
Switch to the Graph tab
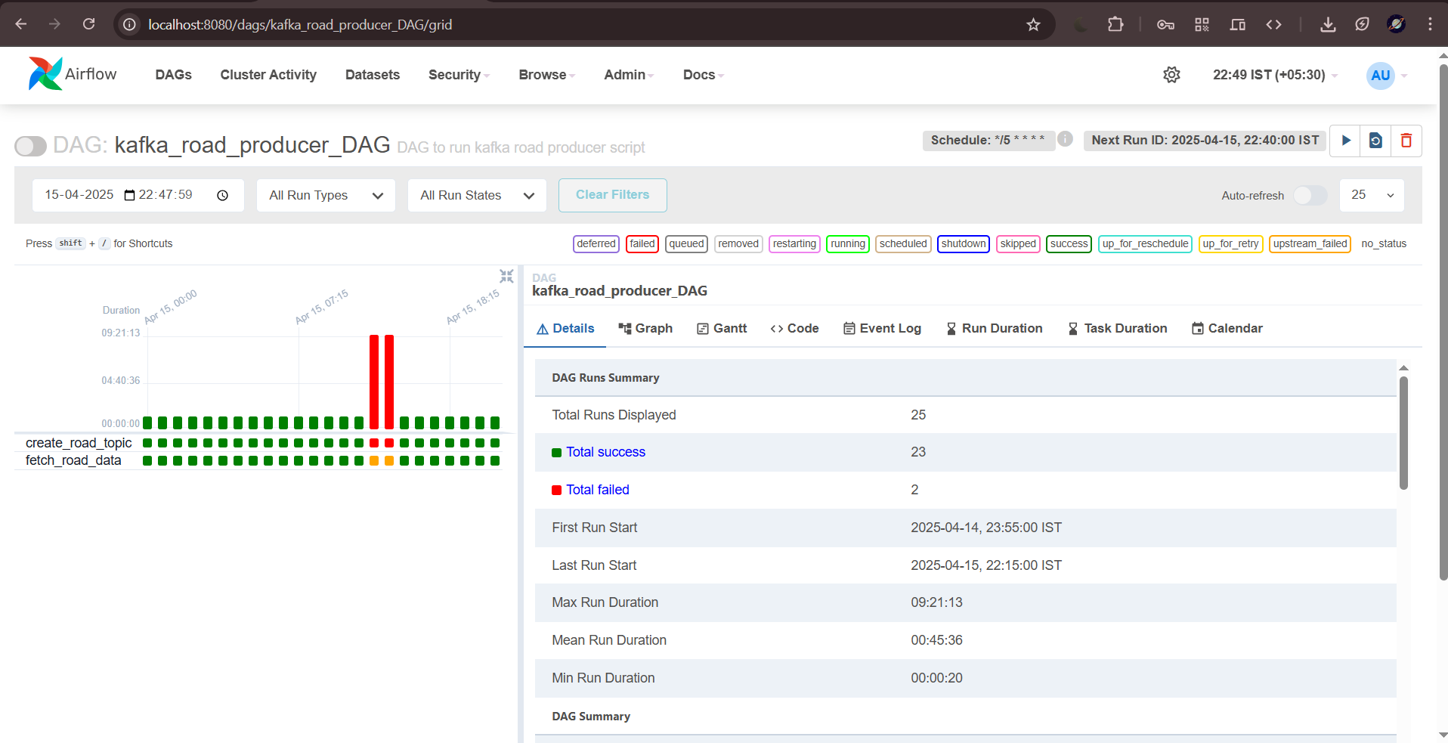645,328
